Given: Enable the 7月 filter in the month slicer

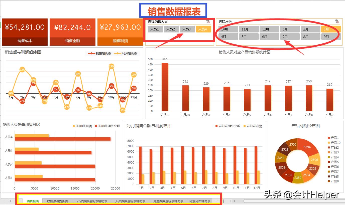Looking at the screenshot, I should [x=290, y=36].
